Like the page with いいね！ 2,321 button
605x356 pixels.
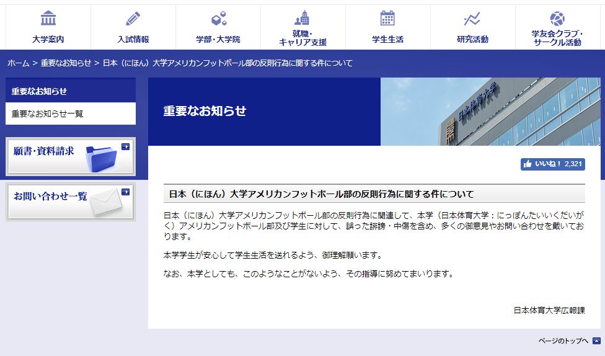click(552, 164)
